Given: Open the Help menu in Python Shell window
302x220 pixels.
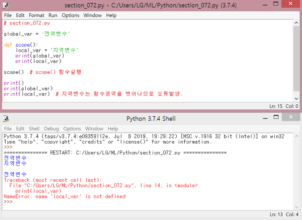Looking at the screenshot, I should tap(113, 129).
